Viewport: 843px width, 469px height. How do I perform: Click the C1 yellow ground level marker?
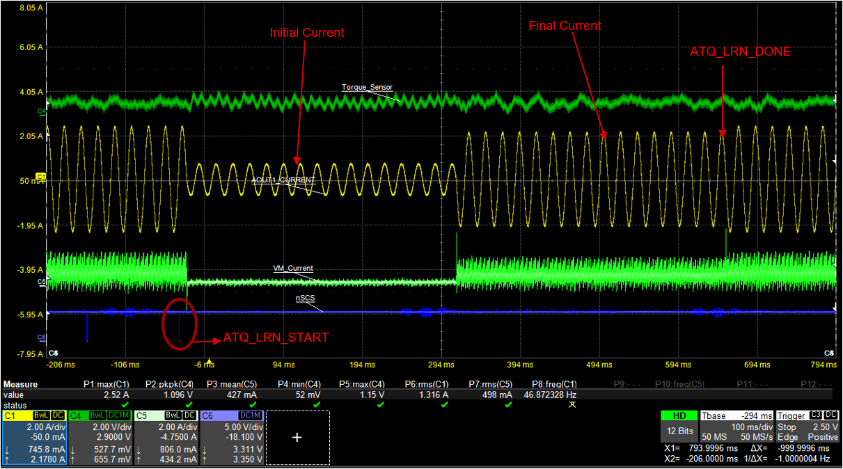(x=40, y=177)
